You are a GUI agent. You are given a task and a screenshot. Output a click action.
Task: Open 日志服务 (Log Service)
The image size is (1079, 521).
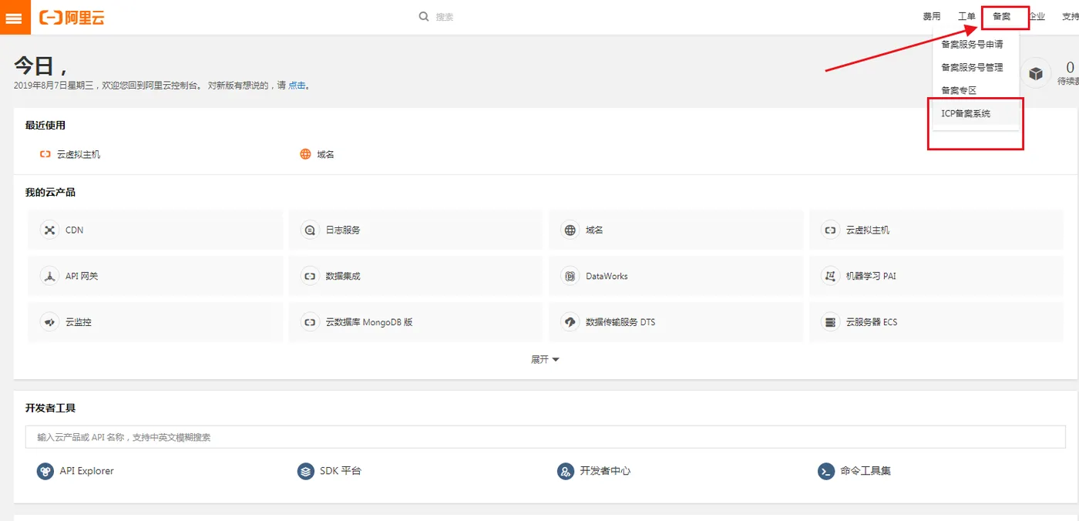(342, 230)
